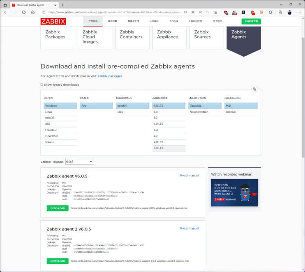Click the read aloud icon in address bar

(200, 12)
